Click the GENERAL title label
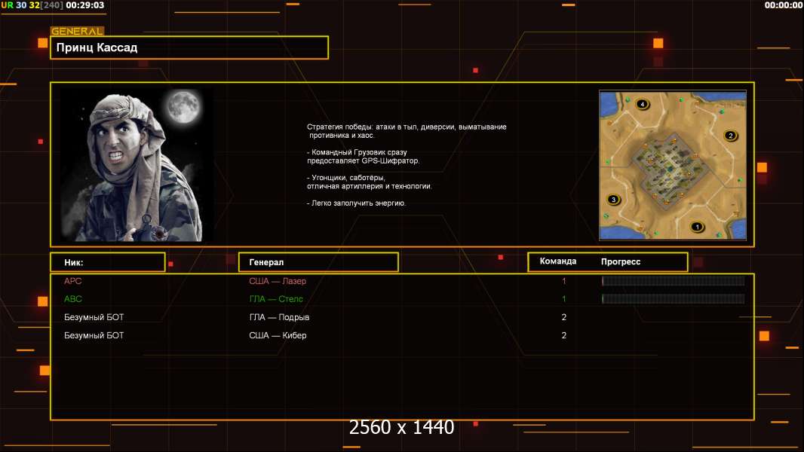 [x=77, y=32]
